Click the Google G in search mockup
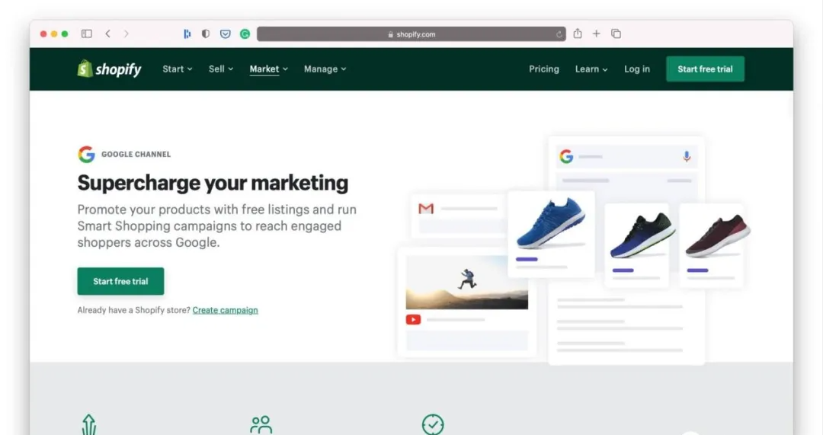Screen dimensions: 823x435 (x=566, y=156)
